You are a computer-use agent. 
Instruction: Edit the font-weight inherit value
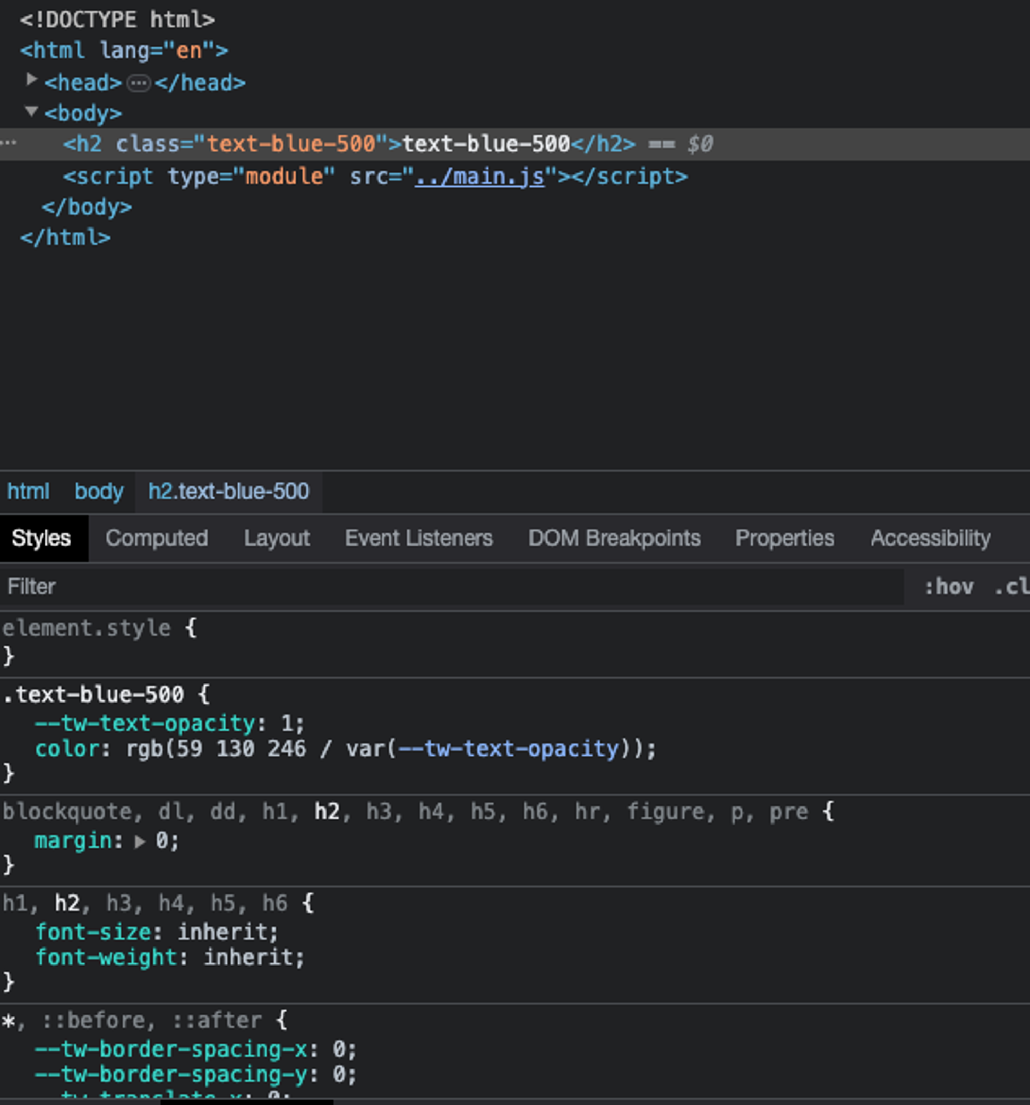249,957
